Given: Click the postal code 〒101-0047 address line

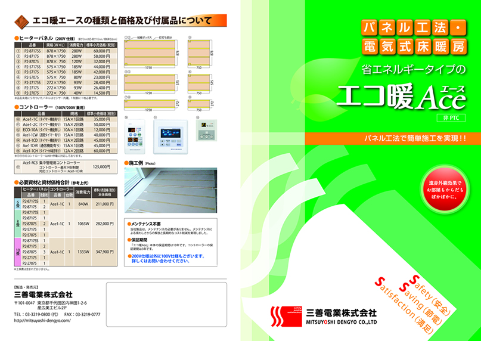Looking at the screenshot, I should (51, 303).
